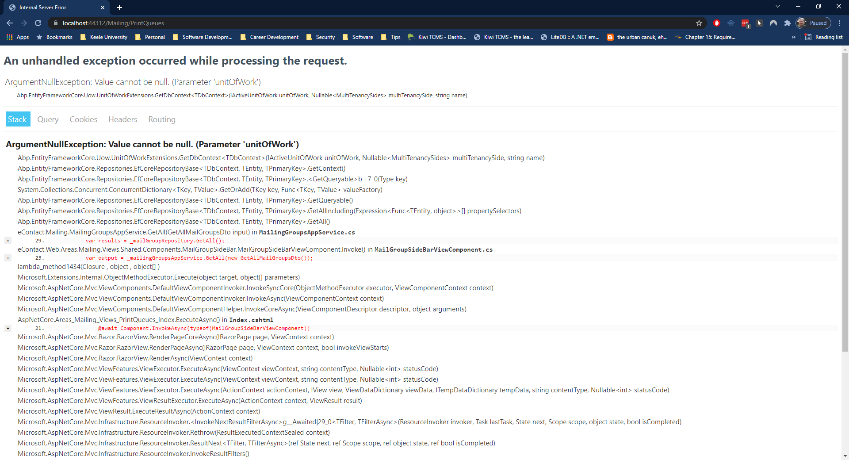Expand the code snippet at line 29
Image resolution: width=849 pixels, height=460 pixels.
(x=8, y=241)
